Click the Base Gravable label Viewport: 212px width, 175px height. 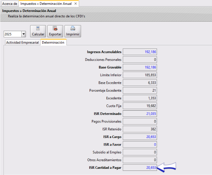click(x=110, y=67)
